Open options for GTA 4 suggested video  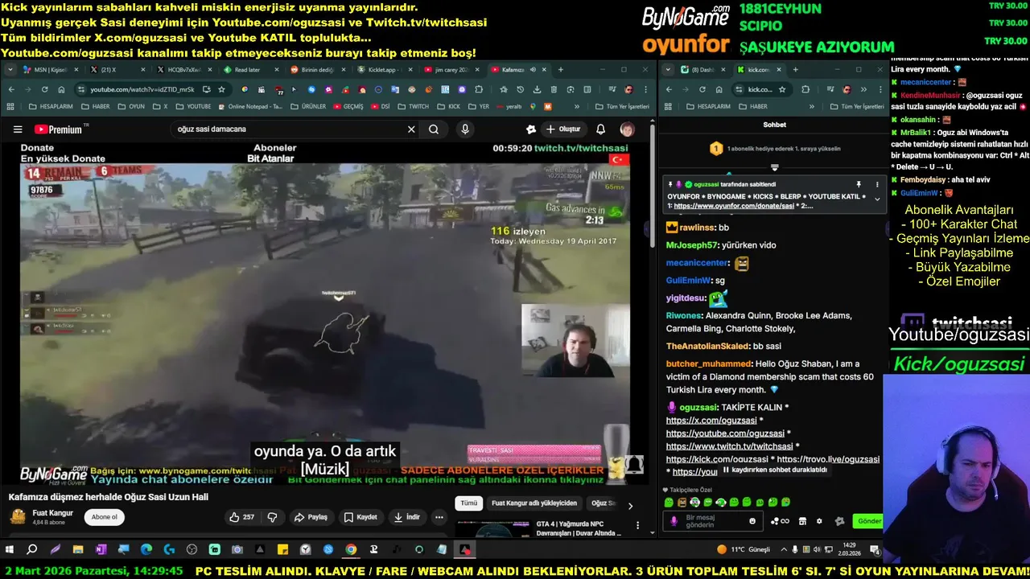tap(638, 527)
